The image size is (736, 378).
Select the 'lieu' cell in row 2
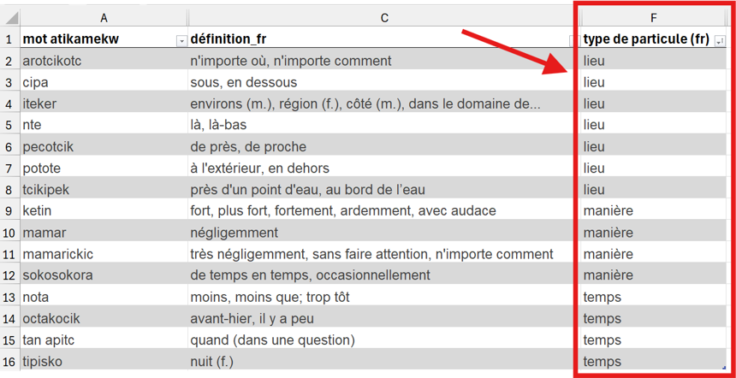pos(653,61)
